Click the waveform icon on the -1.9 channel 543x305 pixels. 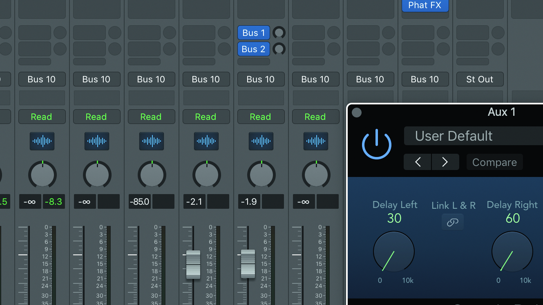tap(261, 141)
